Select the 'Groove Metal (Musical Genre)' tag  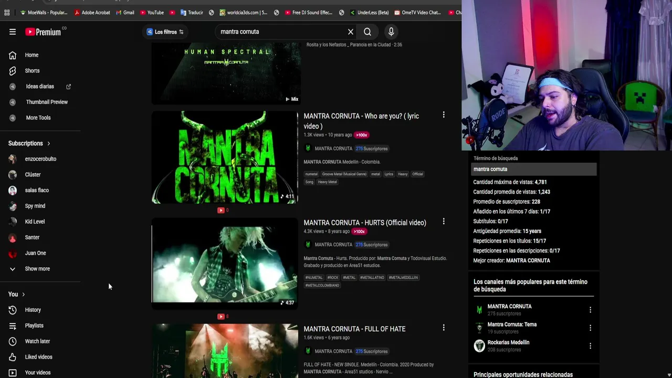click(344, 174)
